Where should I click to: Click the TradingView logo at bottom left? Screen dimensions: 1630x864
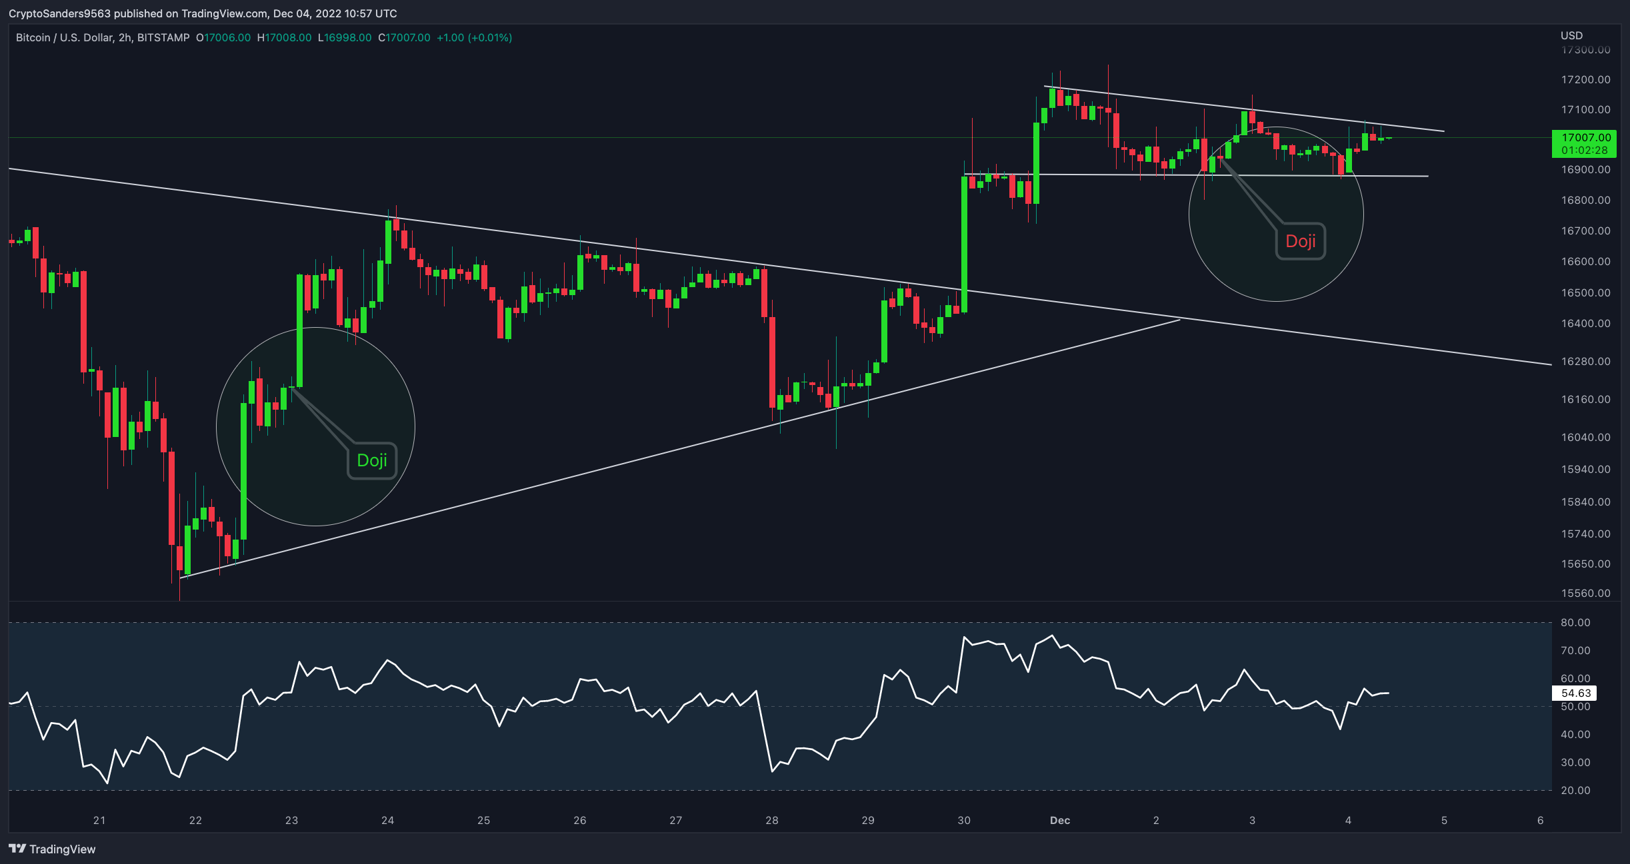[x=52, y=849]
